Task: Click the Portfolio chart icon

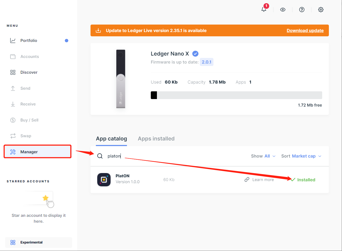Action: [x=13, y=41]
